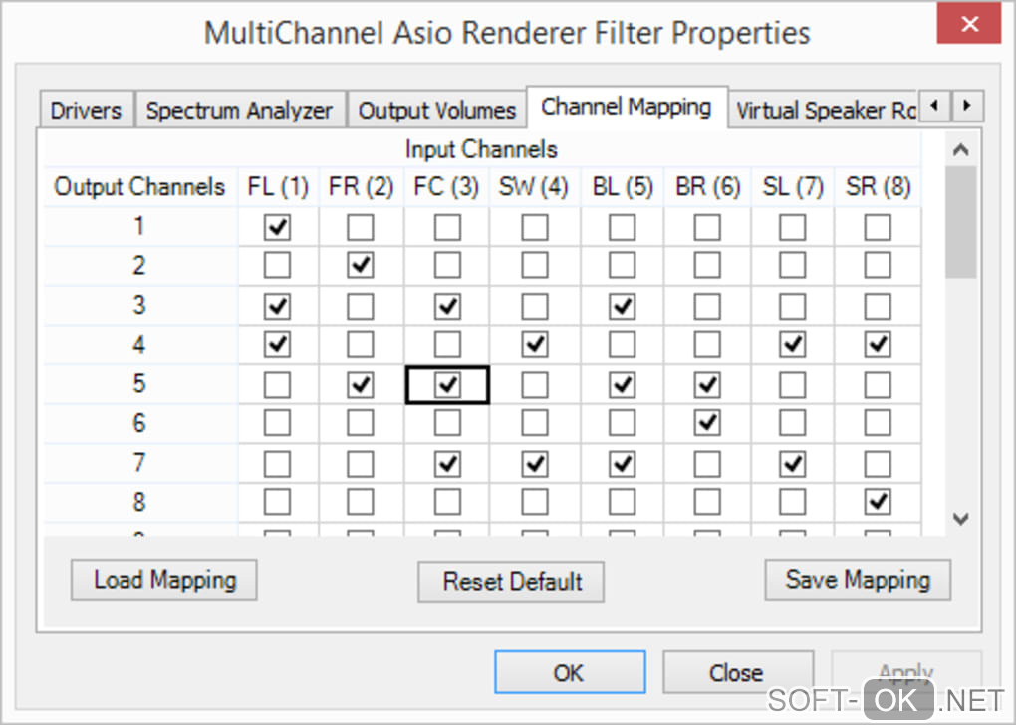Uncheck SL (7) for output channel 7
The image size is (1016, 725).
pos(793,464)
